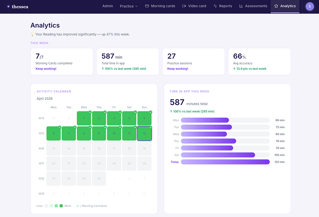
Task: Select April 5 calendar day
Action: [144, 118]
